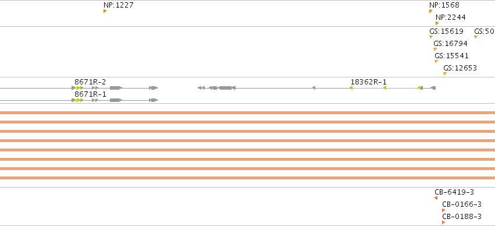
Task: Click the 18362R-1 feature label
Action: point(368,82)
